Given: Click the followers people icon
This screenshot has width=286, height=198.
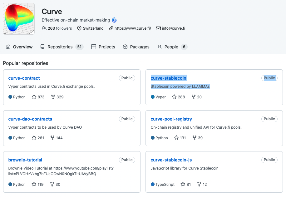Looking at the screenshot, I should coord(44,28).
